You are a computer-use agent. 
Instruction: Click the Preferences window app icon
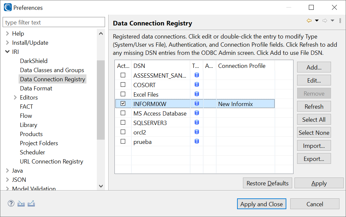[x=8, y=7]
